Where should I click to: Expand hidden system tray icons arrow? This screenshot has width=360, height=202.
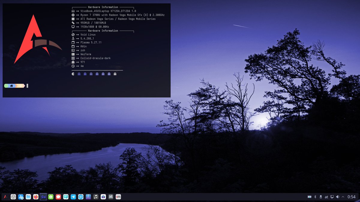click(343, 197)
